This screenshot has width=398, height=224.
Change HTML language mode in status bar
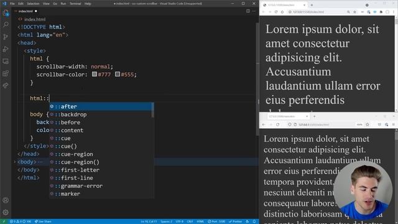pos(200,222)
